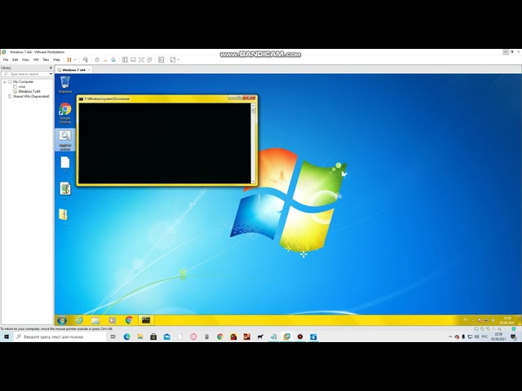
Task: Select the zipped folder on guest desktop
Action: (64, 216)
